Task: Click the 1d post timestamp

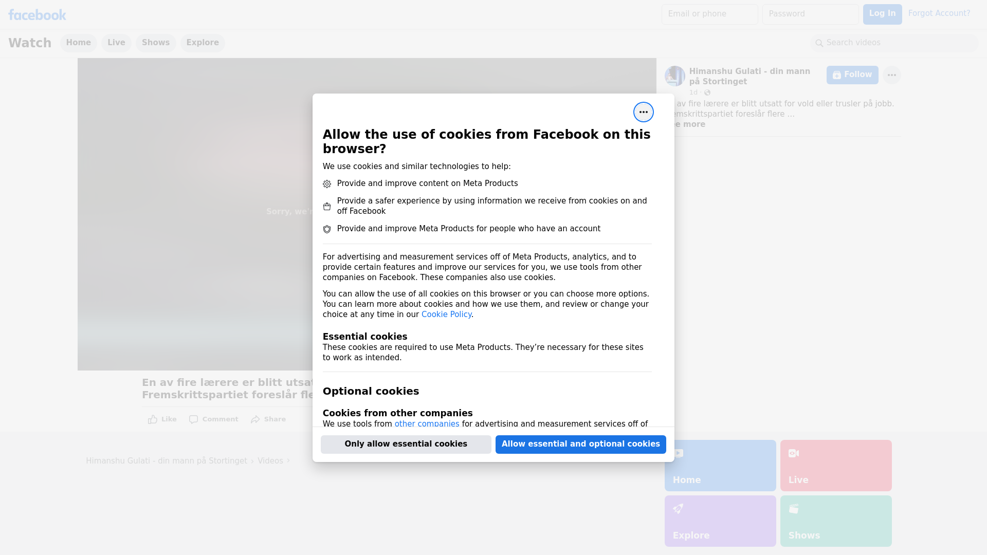Action: coord(693,92)
